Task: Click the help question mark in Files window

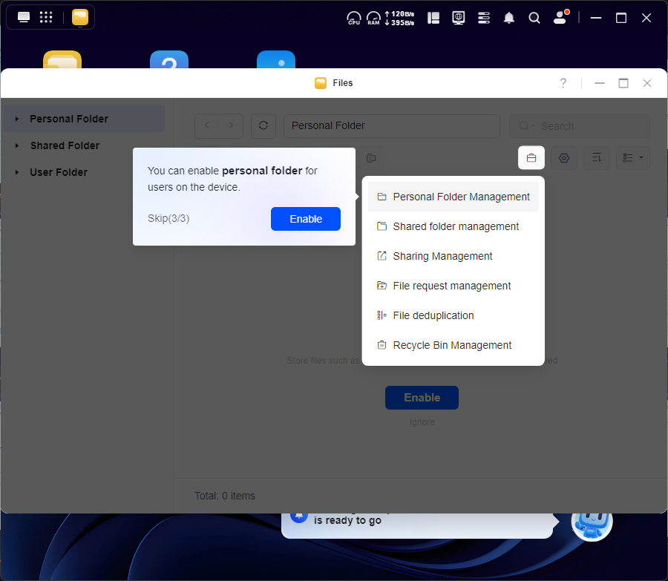Action: [563, 83]
